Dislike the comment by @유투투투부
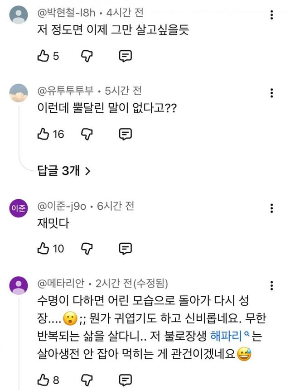This screenshot has width=290, height=390. point(87,134)
